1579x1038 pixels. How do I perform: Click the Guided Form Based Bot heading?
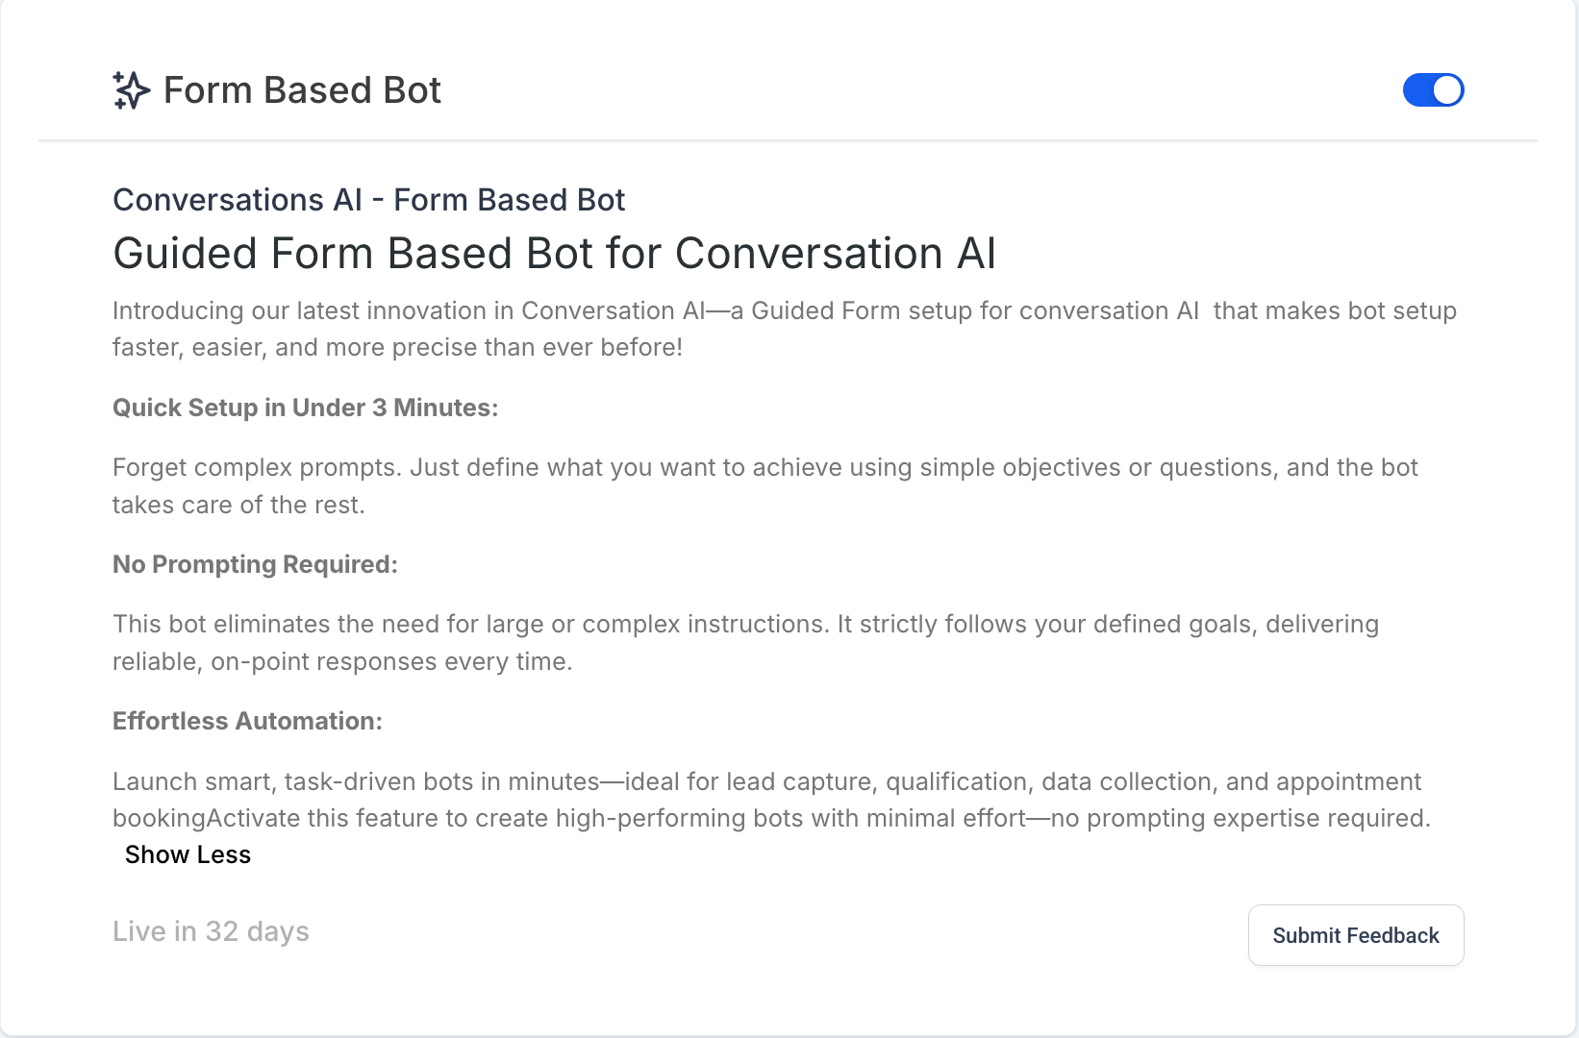click(555, 254)
